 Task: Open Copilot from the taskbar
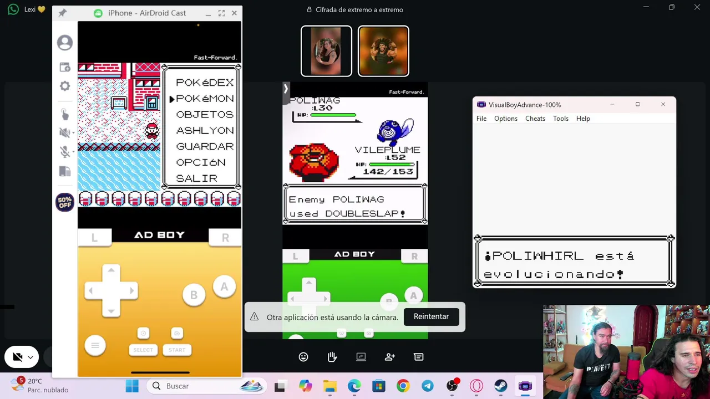[306, 386]
